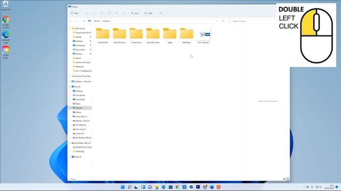Open Local Disk (C:) in sidebar

coord(80,117)
